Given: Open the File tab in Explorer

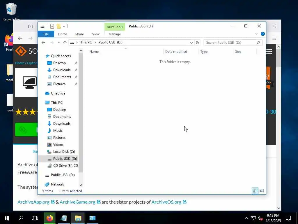Looking at the screenshot, I should pyautogui.click(x=46, y=34).
